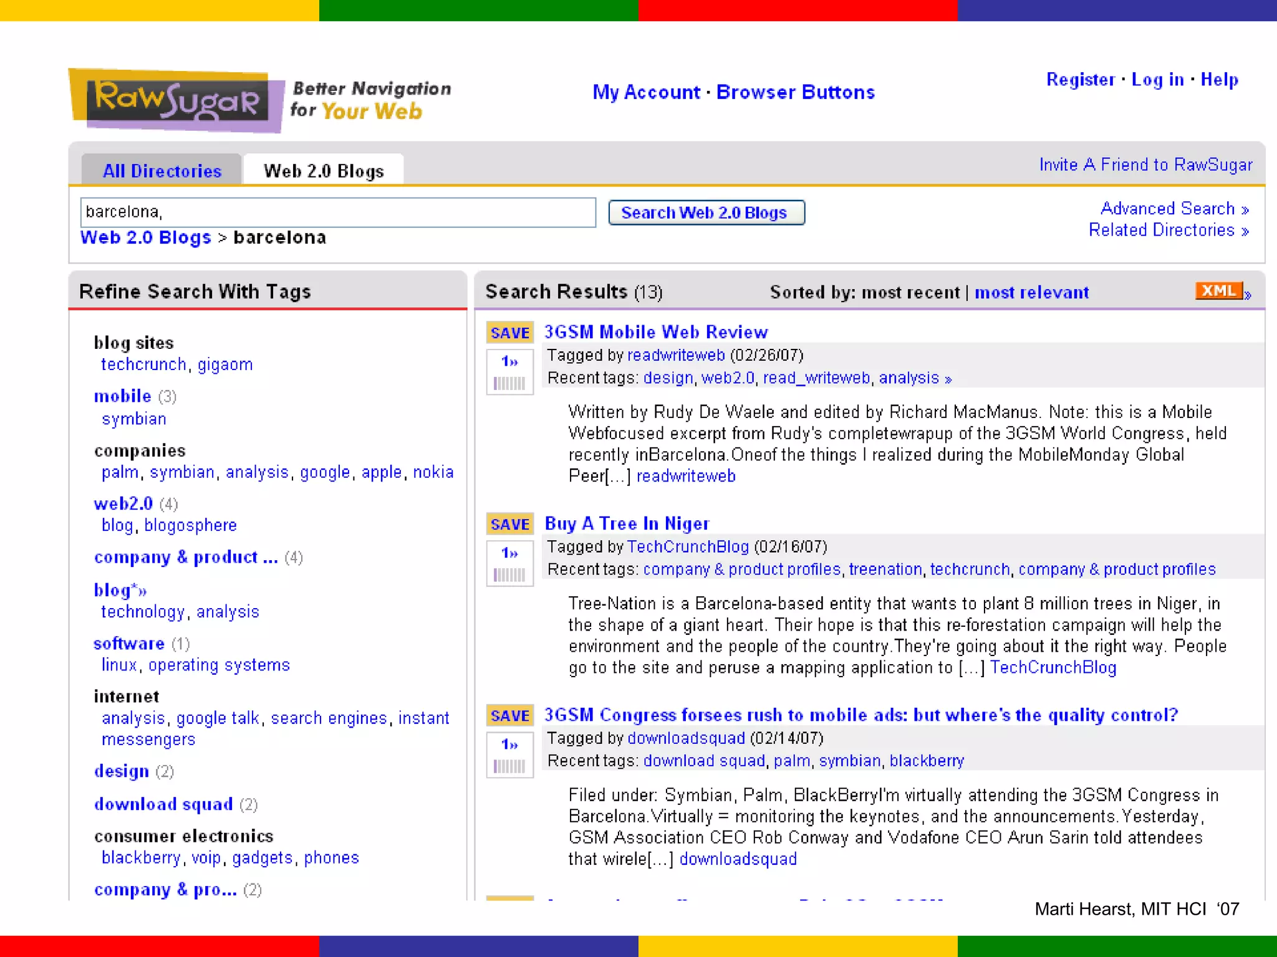Switch to the All Directories tab
This screenshot has width=1277, height=957.
161,171
